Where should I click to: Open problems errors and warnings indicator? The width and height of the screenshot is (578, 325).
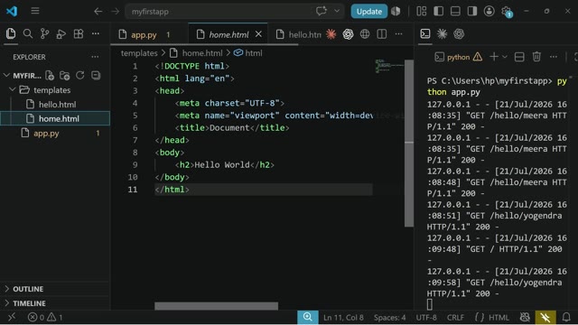tap(45, 317)
